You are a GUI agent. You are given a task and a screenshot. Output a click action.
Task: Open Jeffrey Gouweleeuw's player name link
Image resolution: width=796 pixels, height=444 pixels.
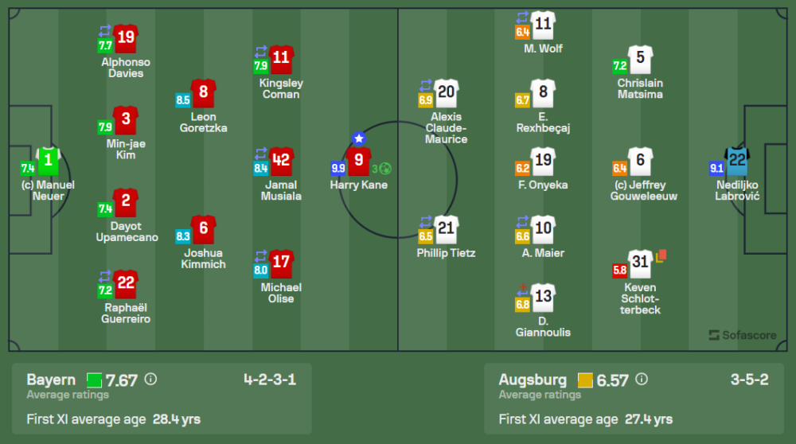pos(641,191)
